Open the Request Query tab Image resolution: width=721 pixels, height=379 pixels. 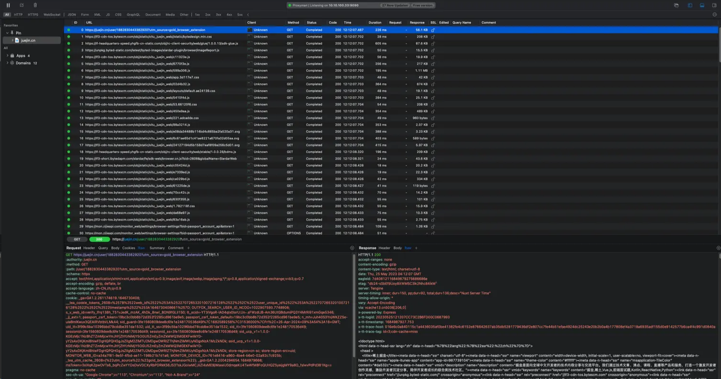[103, 248]
